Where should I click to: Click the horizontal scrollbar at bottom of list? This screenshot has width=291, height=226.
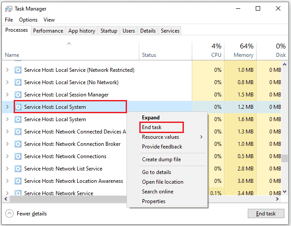132,200
